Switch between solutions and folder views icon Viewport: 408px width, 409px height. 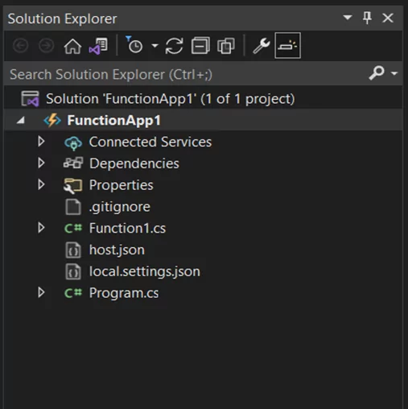98,46
